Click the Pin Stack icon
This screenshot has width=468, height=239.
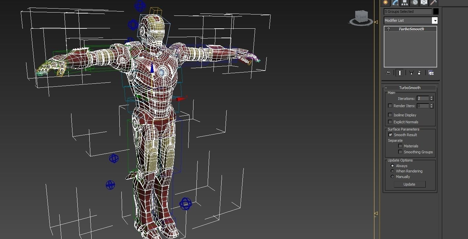tap(388, 73)
